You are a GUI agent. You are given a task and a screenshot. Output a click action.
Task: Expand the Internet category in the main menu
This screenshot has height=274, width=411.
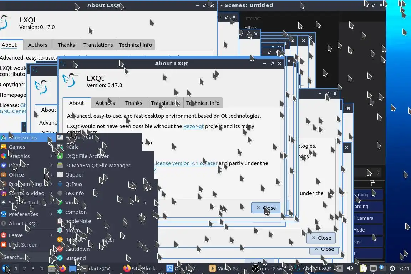coord(27,166)
